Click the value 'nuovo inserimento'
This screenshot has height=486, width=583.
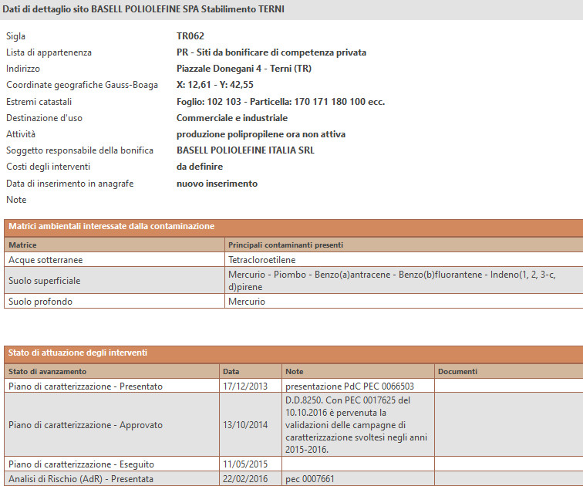pyautogui.click(x=217, y=184)
